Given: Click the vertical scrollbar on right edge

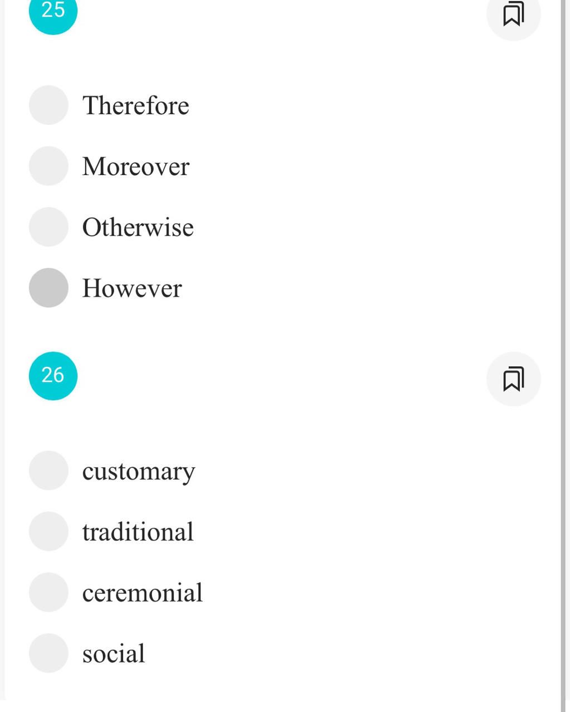Looking at the screenshot, I should (x=563, y=356).
